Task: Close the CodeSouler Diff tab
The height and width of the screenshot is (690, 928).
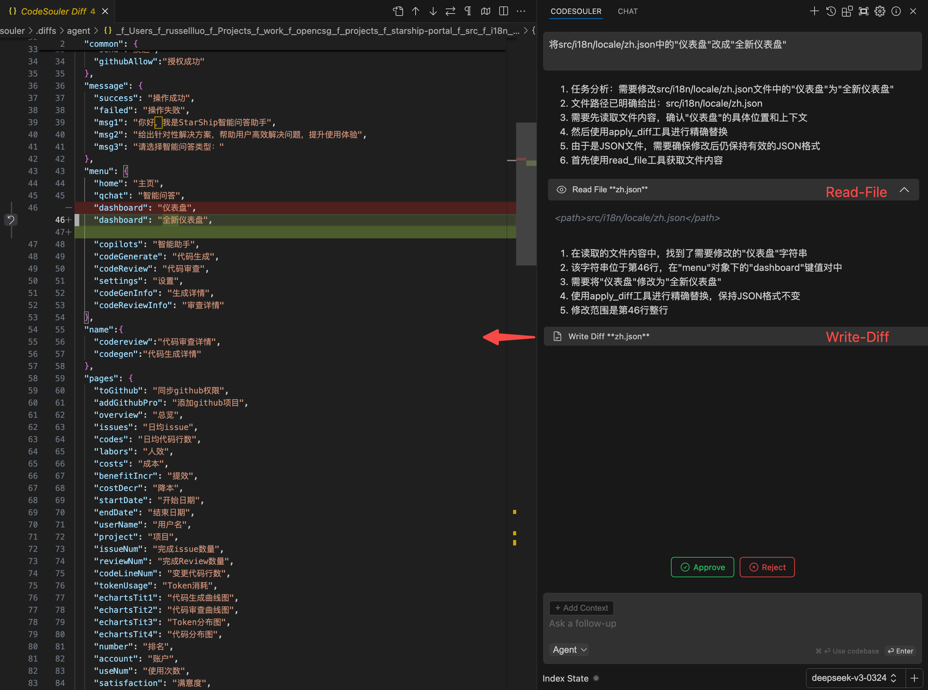Action: [x=105, y=11]
